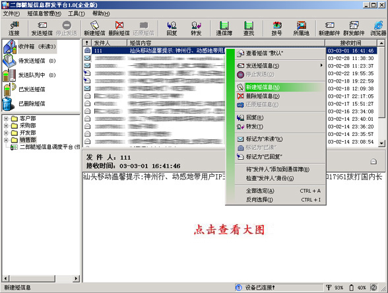The width and height of the screenshot is (388, 293).
Task: Expand the 客户部 tree folder
Action: pyautogui.click(x=6, y=119)
